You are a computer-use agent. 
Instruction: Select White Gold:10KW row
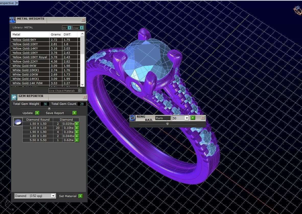pyautogui.click(x=45, y=74)
